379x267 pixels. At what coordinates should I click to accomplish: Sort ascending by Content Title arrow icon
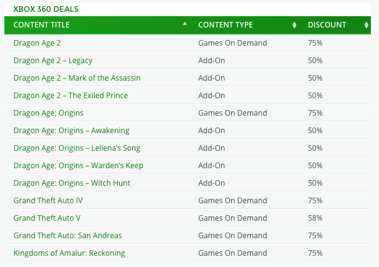coord(185,24)
